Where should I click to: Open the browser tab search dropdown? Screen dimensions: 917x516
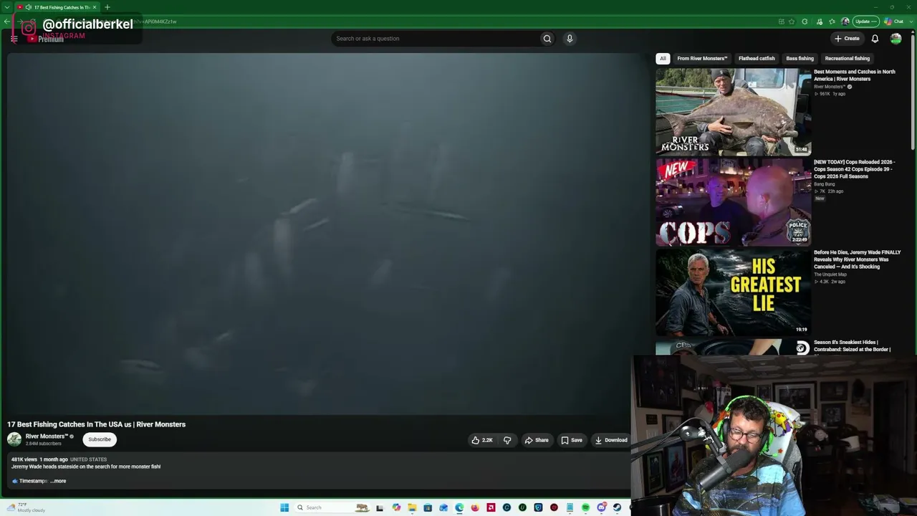tap(6, 7)
